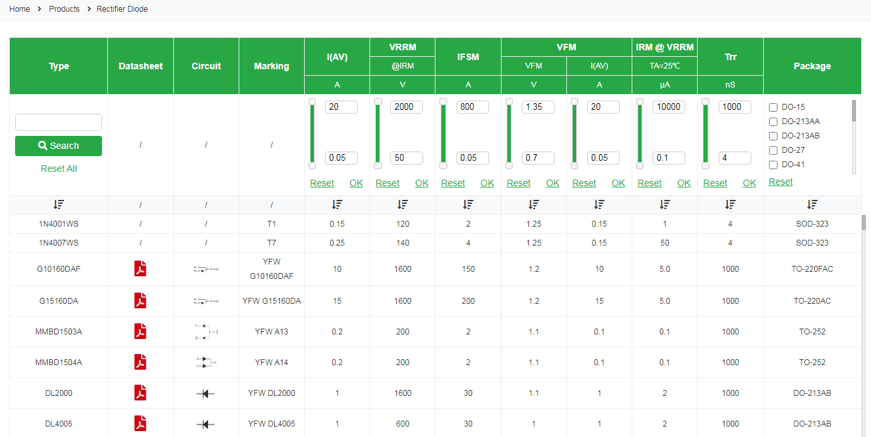Image resolution: width=871 pixels, height=437 pixels.
Task: Click the top handle of I(AV) slider
Action: [x=313, y=101]
